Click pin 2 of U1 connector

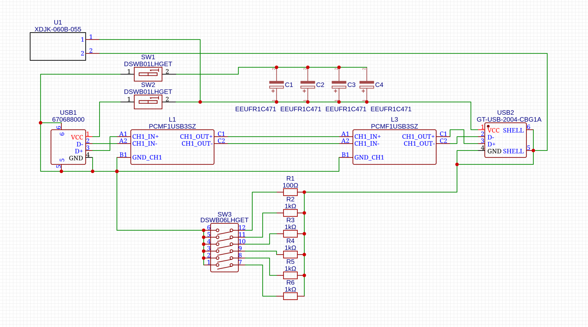point(91,50)
